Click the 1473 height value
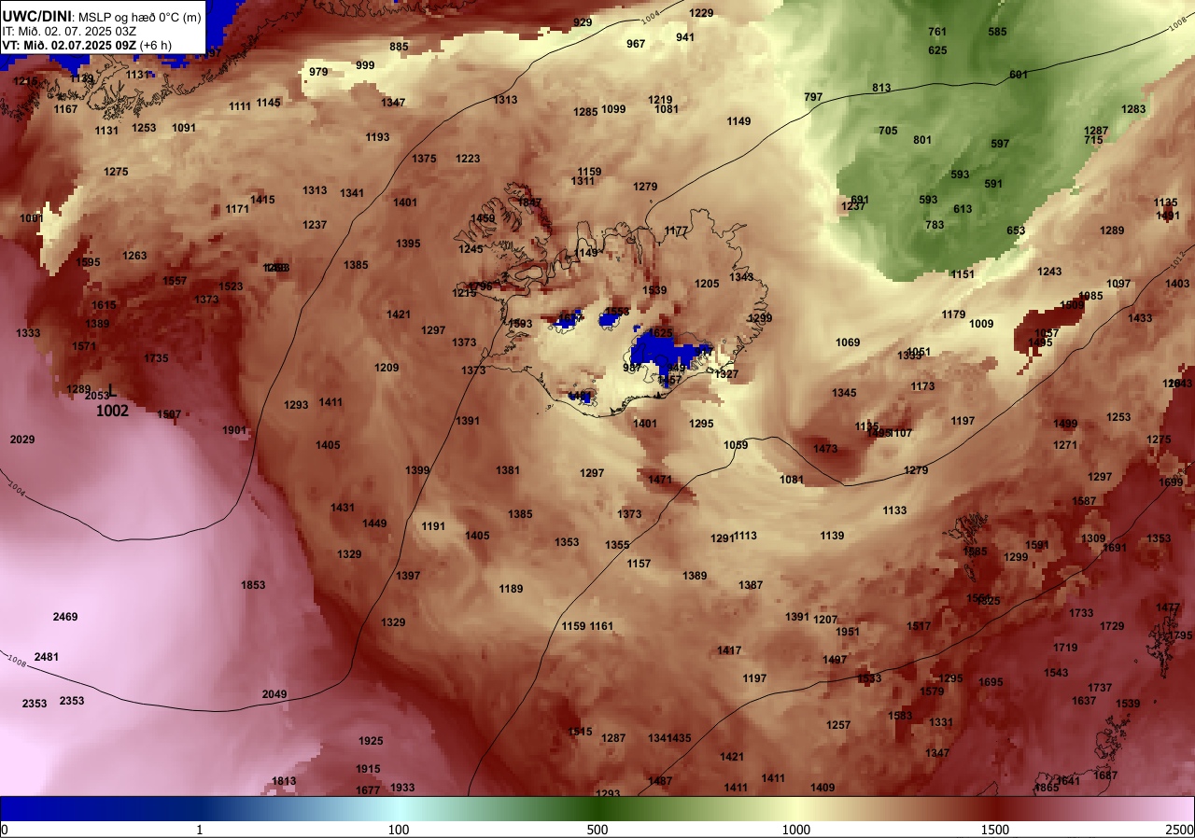The height and width of the screenshot is (838, 1195). pyautogui.click(x=825, y=449)
